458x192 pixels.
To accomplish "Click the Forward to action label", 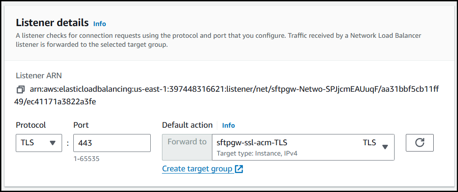I will [x=187, y=142].
